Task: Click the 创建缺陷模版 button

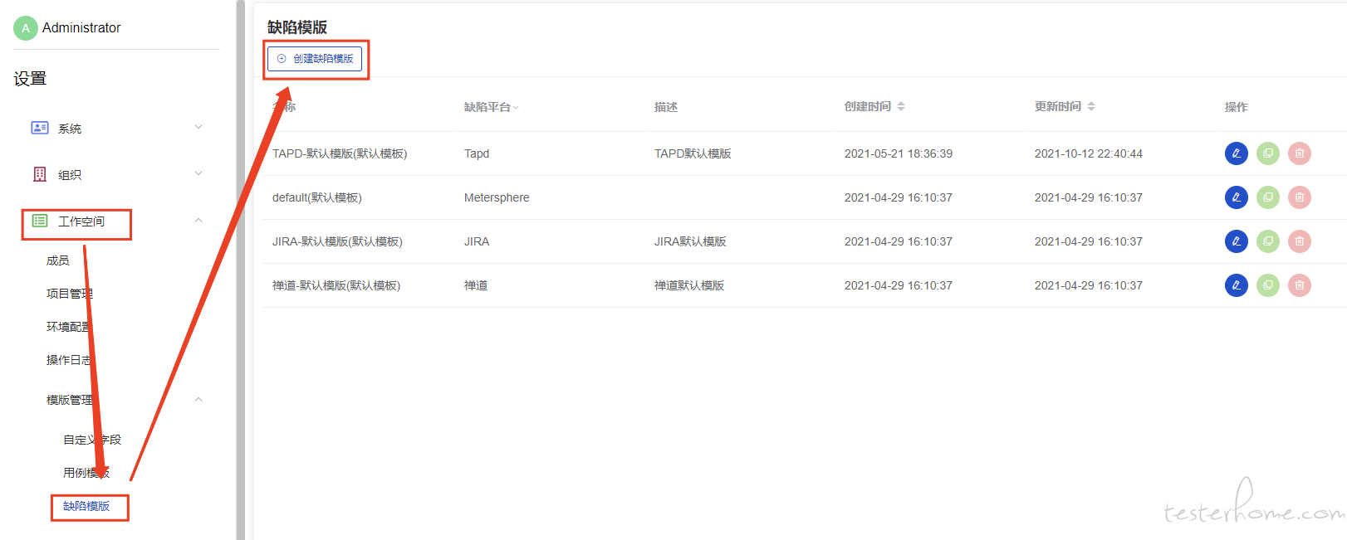Action: [x=315, y=59]
